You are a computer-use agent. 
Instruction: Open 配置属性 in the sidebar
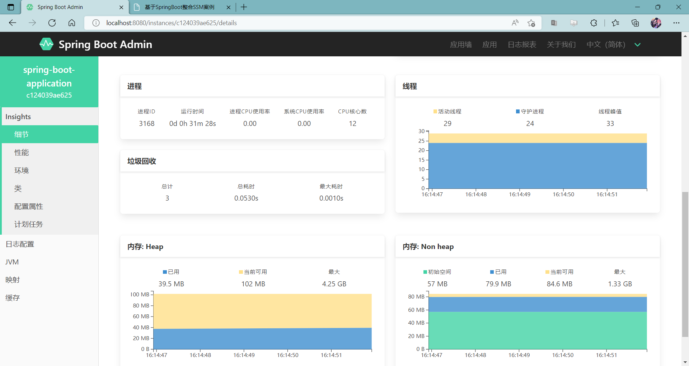(50, 206)
